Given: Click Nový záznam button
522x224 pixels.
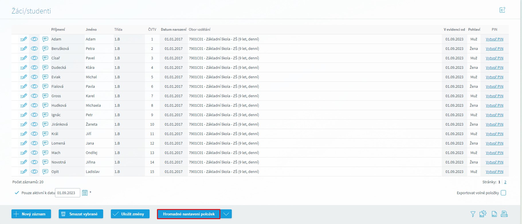Looking at the screenshot, I should pyautogui.click(x=31, y=214).
